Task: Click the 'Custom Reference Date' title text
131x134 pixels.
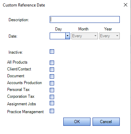Action: (24, 5)
